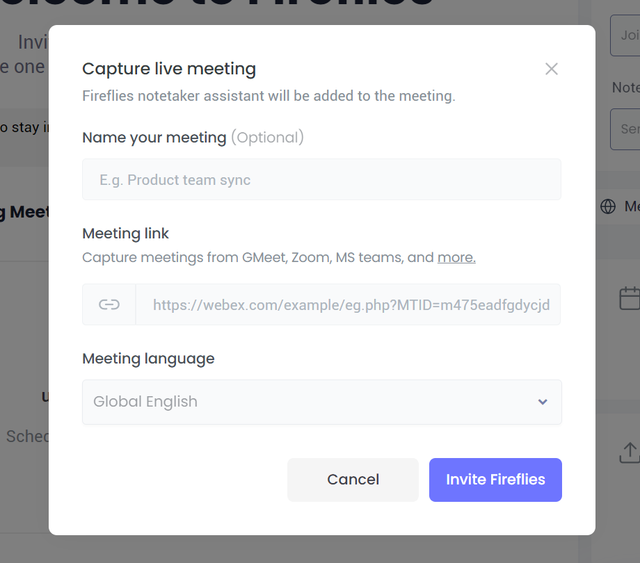Click the meeting name input field

321,179
